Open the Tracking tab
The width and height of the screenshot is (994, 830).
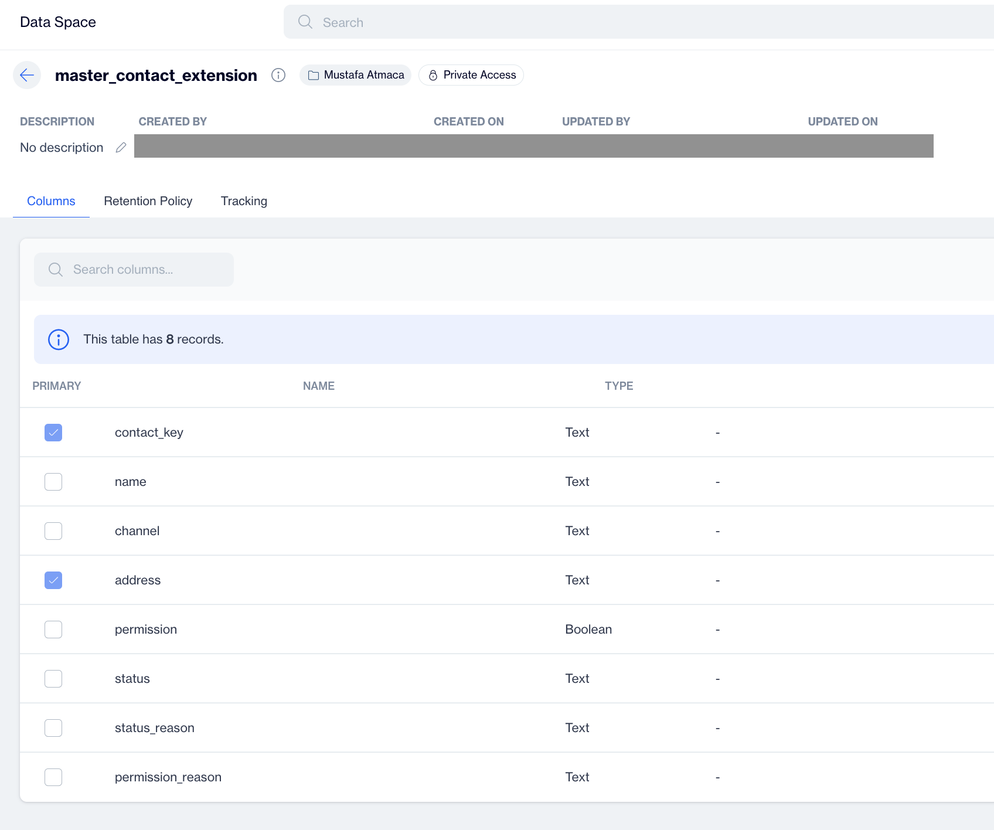(244, 201)
